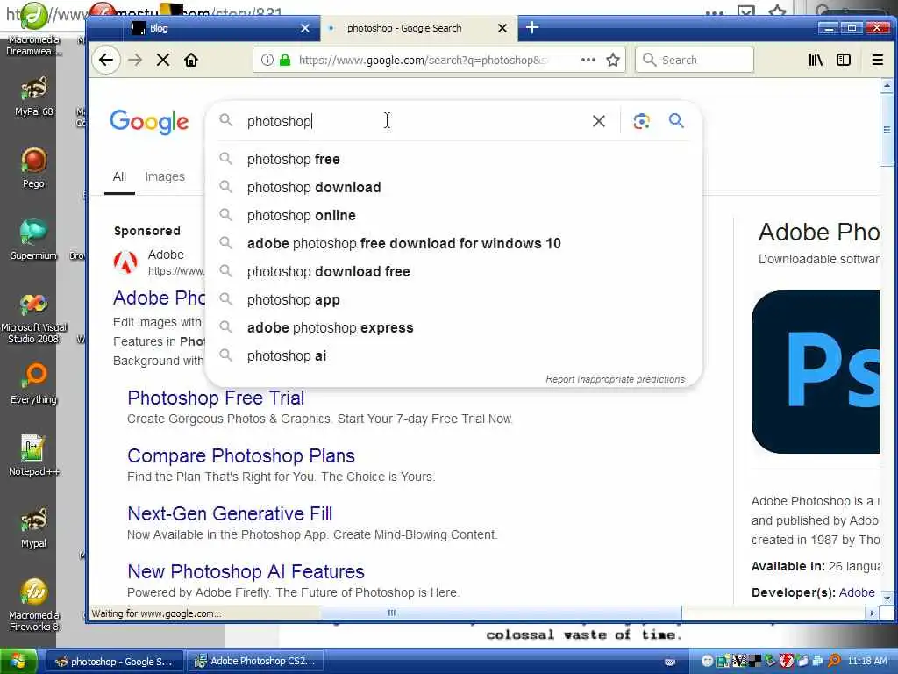The width and height of the screenshot is (898, 674).
Task: Toggle the sidebar view icon
Action: [x=844, y=60]
